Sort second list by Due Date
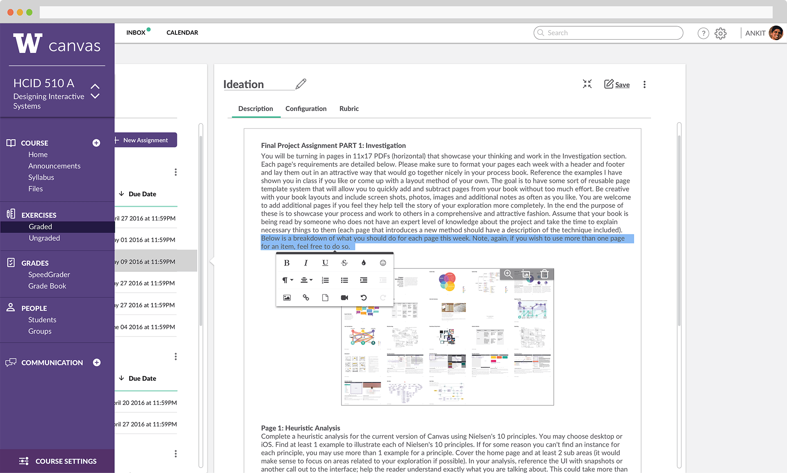787x473 pixels. [138, 378]
